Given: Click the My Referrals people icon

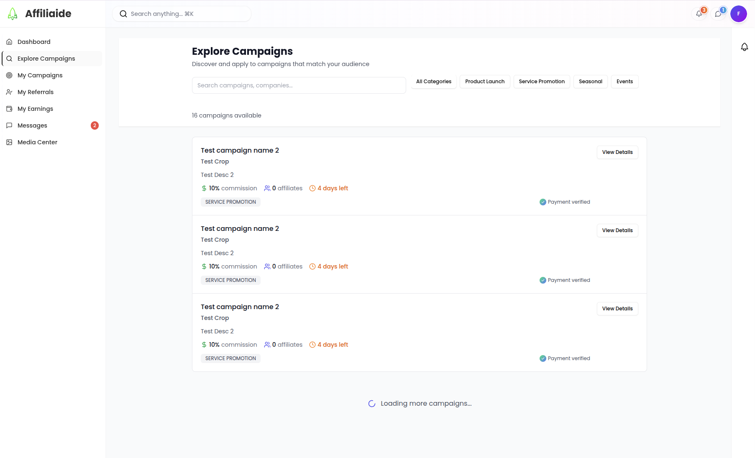Looking at the screenshot, I should click(x=9, y=92).
